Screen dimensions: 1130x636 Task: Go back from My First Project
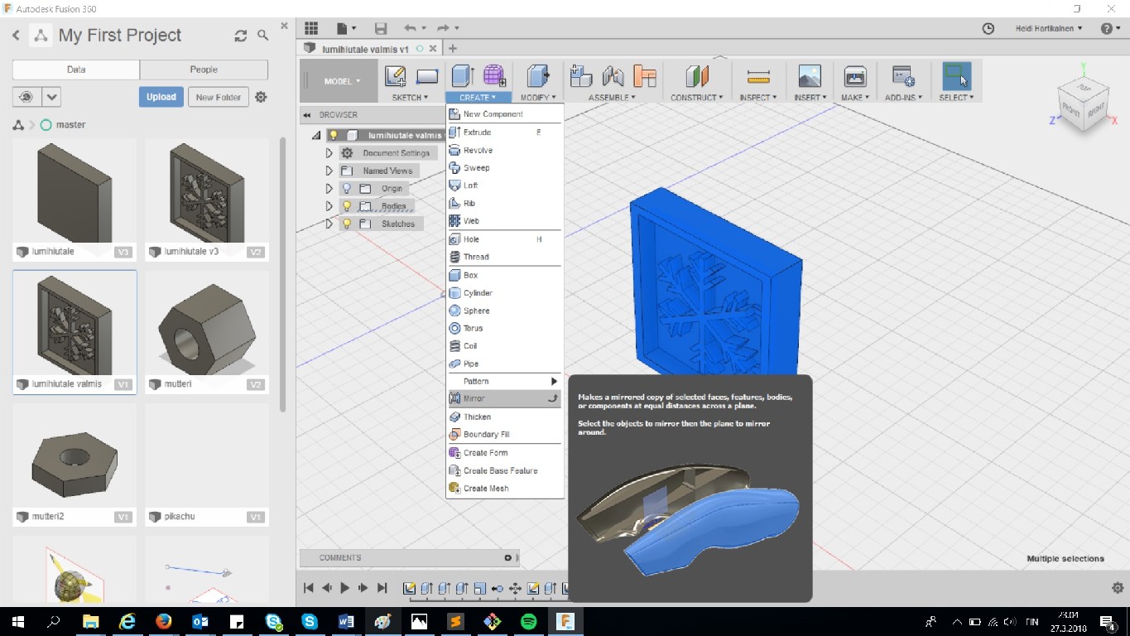pyautogui.click(x=16, y=36)
